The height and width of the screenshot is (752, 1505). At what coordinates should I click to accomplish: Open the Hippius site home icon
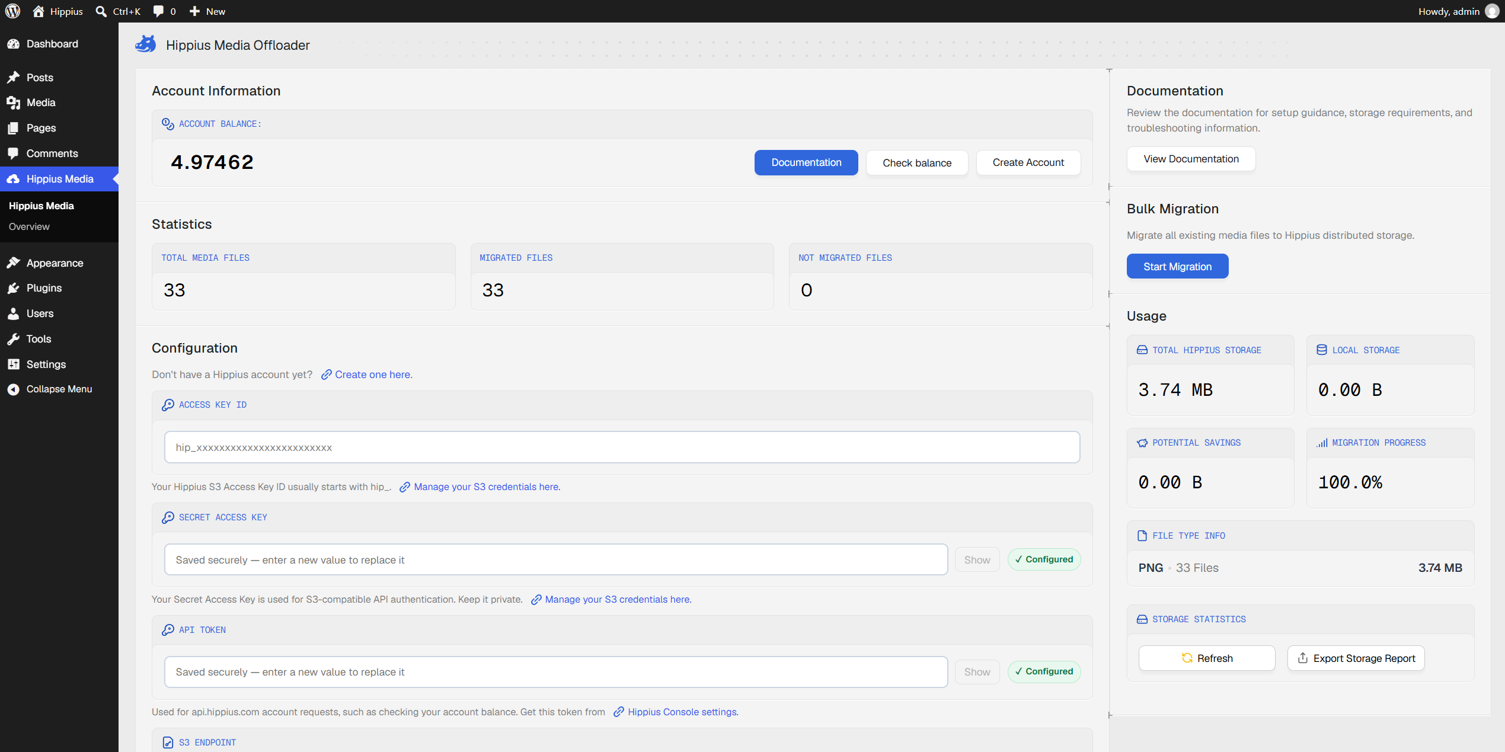click(x=39, y=11)
